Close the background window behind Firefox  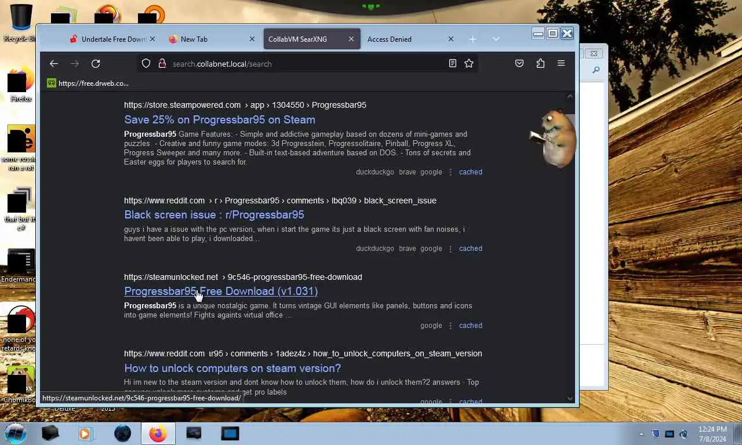point(594,53)
